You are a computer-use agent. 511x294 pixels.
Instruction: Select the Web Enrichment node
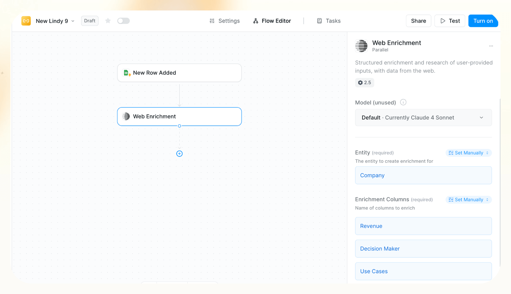pos(179,117)
